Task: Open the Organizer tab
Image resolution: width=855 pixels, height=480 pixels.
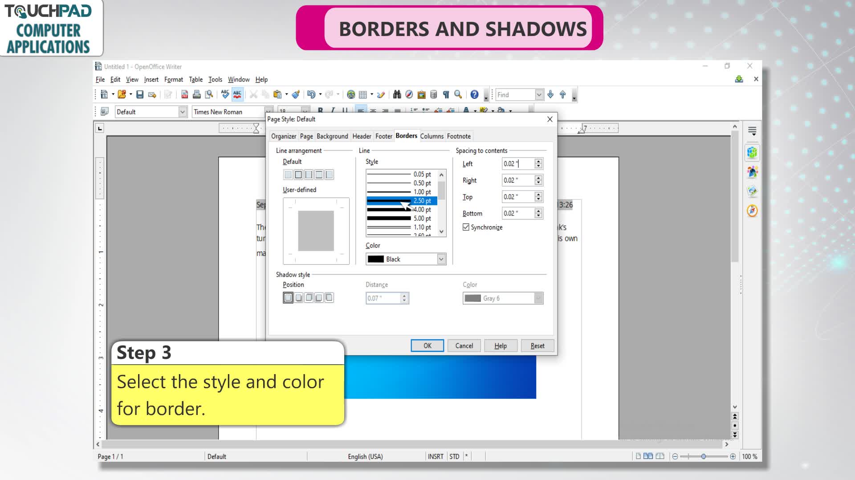Action: point(284,136)
